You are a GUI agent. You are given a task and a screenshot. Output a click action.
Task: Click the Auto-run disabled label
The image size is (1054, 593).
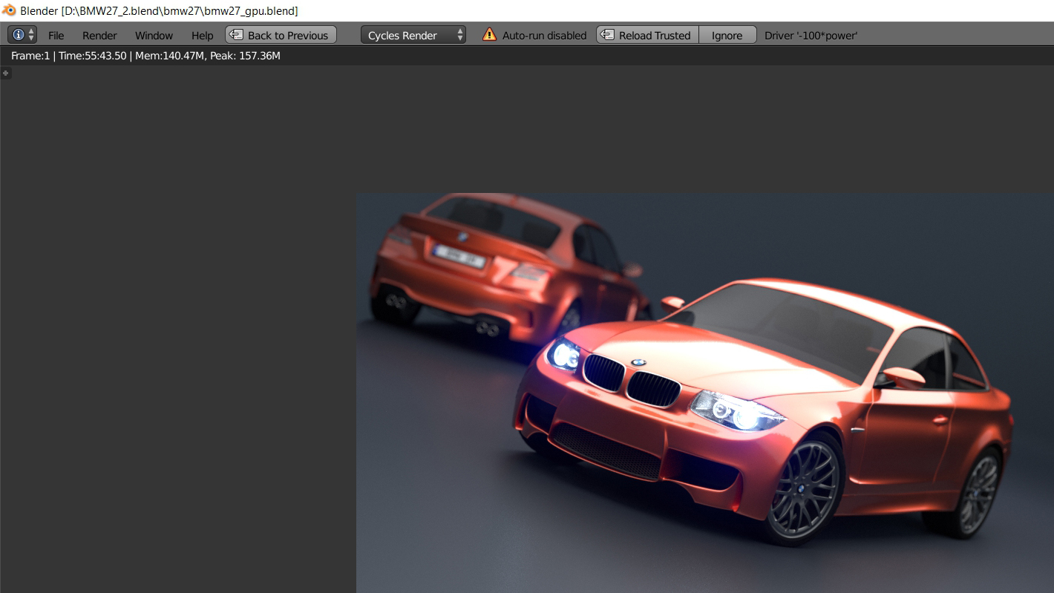coord(544,35)
